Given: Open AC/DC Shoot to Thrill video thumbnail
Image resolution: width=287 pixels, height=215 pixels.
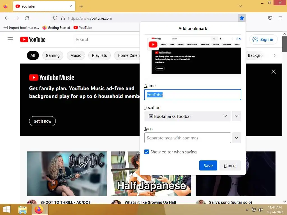Looking at the screenshot, I should click(67, 174).
